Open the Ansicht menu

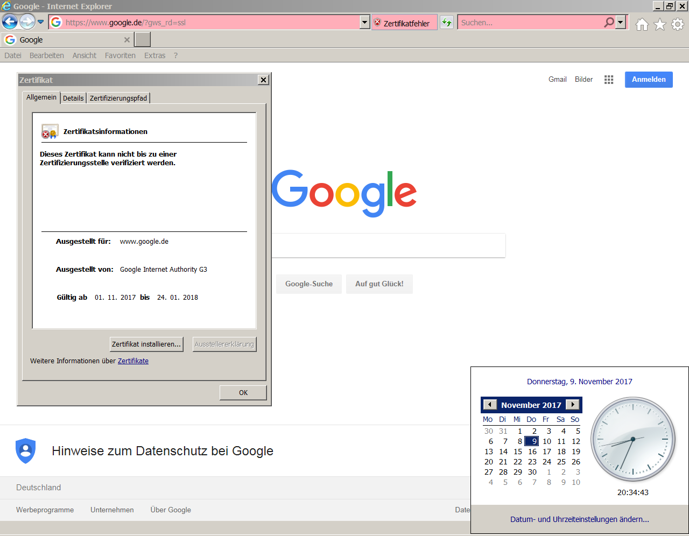click(x=85, y=55)
